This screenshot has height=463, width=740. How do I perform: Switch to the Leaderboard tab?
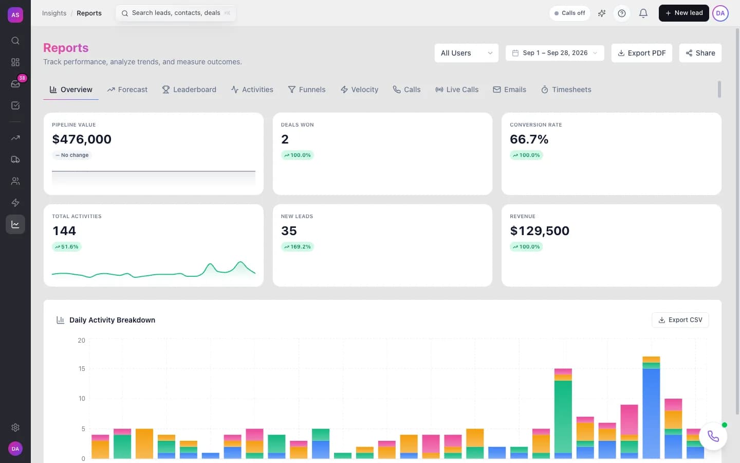tap(189, 90)
